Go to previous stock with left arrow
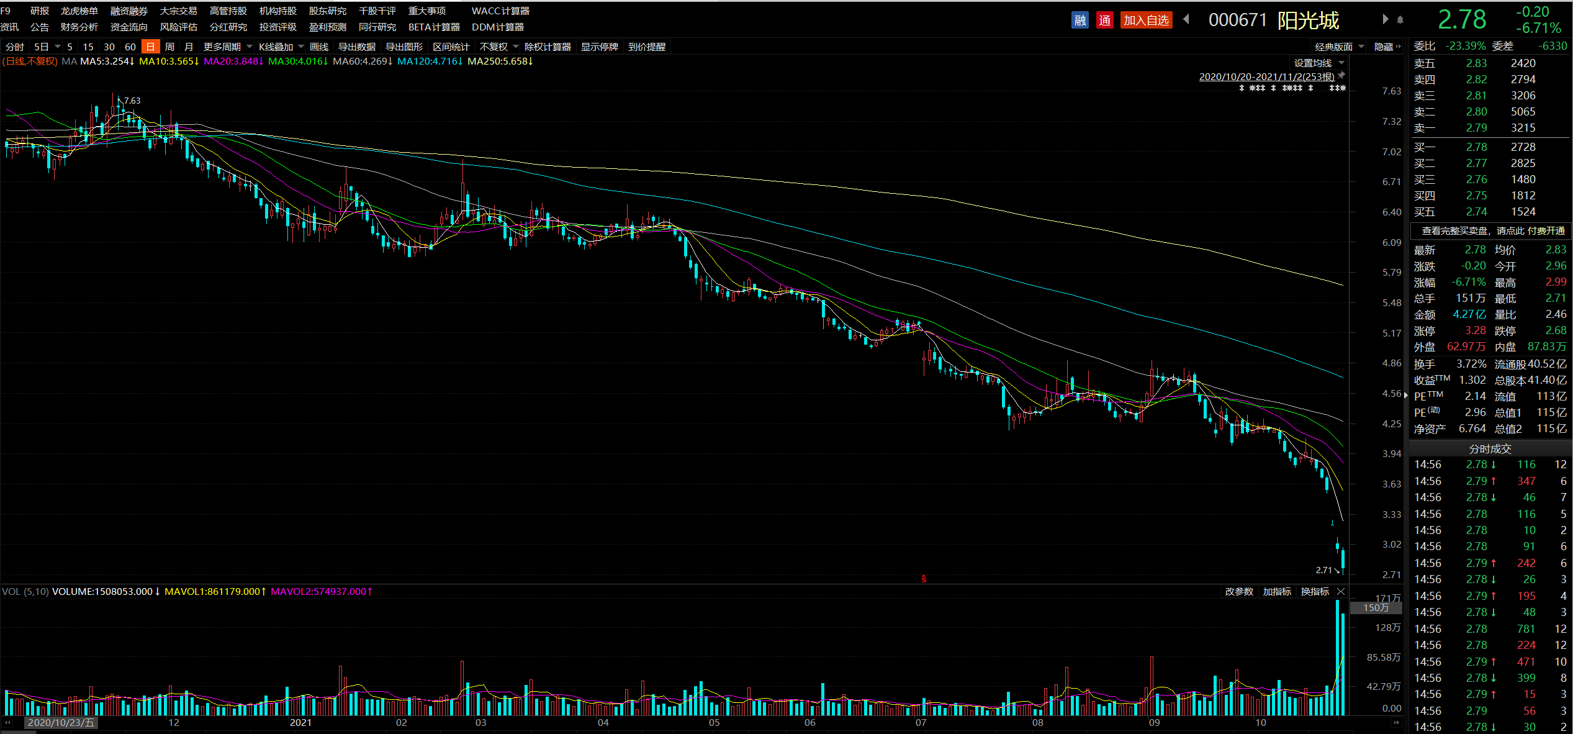The image size is (1573, 734). click(1186, 19)
